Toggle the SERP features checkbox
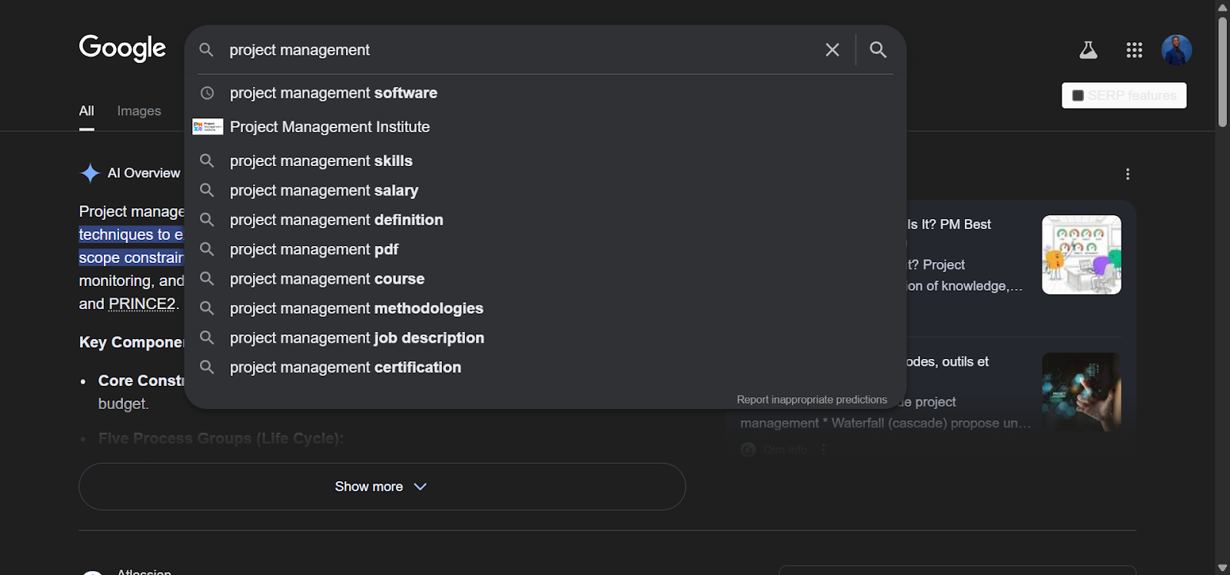The height and width of the screenshot is (575, 1230). (1078, 95)
